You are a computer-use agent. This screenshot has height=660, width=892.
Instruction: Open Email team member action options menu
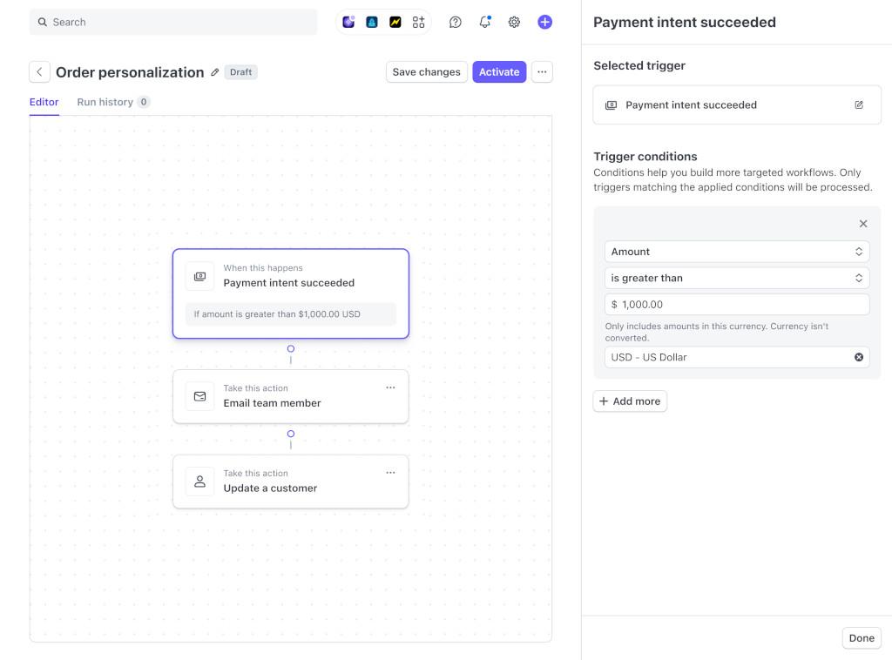[x=390, y=387]
